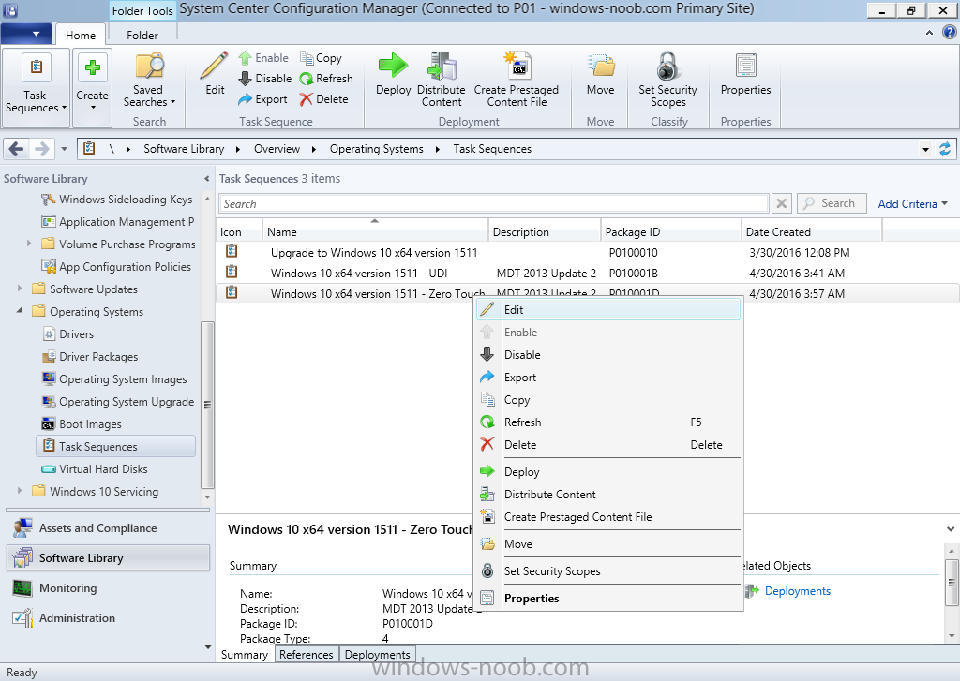The width and height of the screenshot is (960, 681).
Task: Click the green Create plus icon
Action: pos(93,68)
